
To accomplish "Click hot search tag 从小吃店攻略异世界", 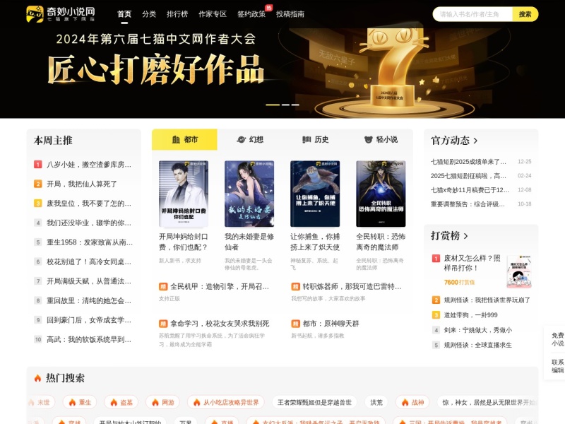I will coord(225,402).
